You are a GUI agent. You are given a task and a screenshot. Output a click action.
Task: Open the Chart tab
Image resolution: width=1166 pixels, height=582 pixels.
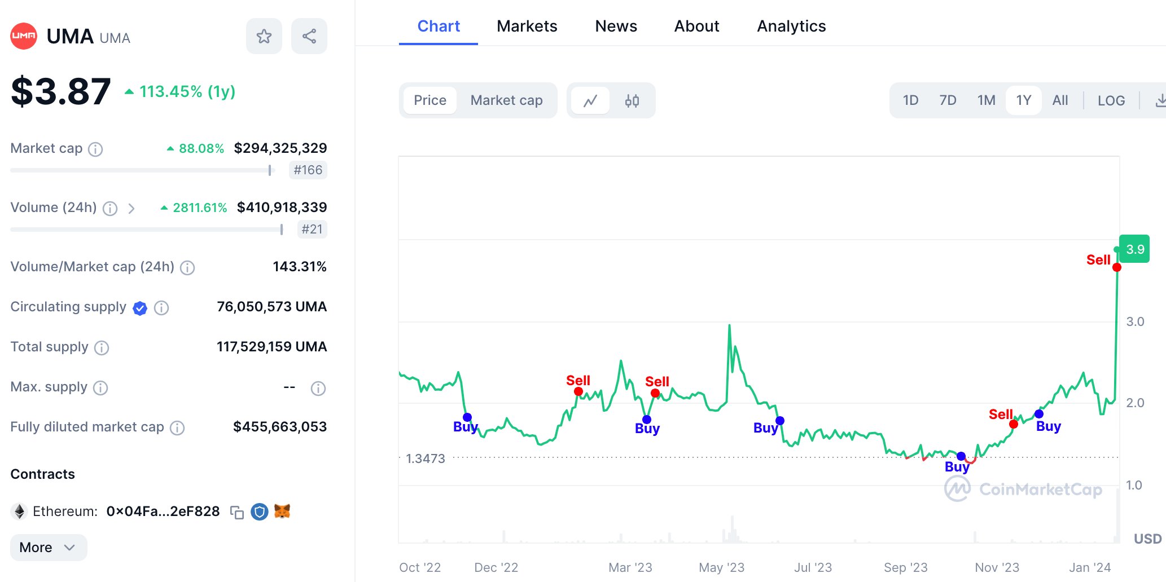click(439, 26)
